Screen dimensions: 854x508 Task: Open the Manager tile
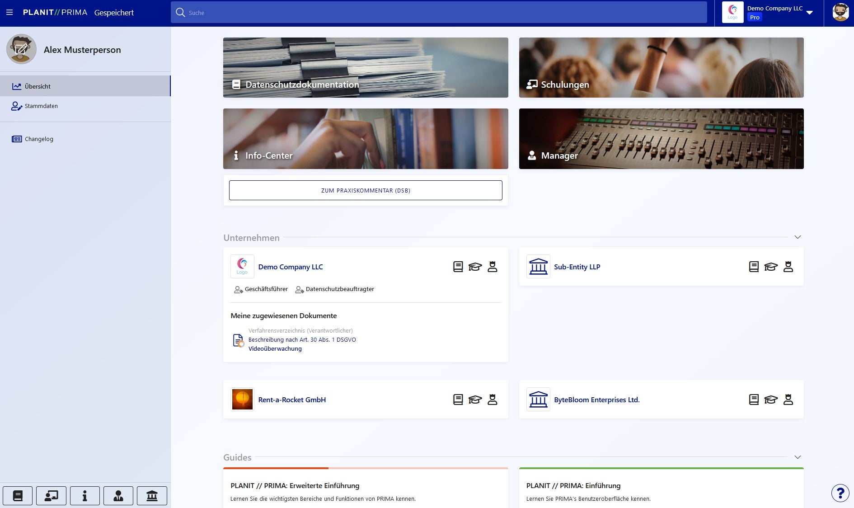[x=662, y=139]
